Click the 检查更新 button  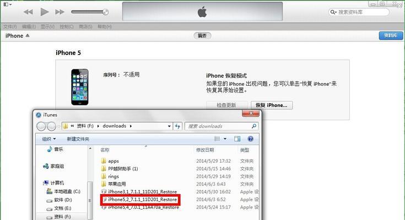pos(226,105)
